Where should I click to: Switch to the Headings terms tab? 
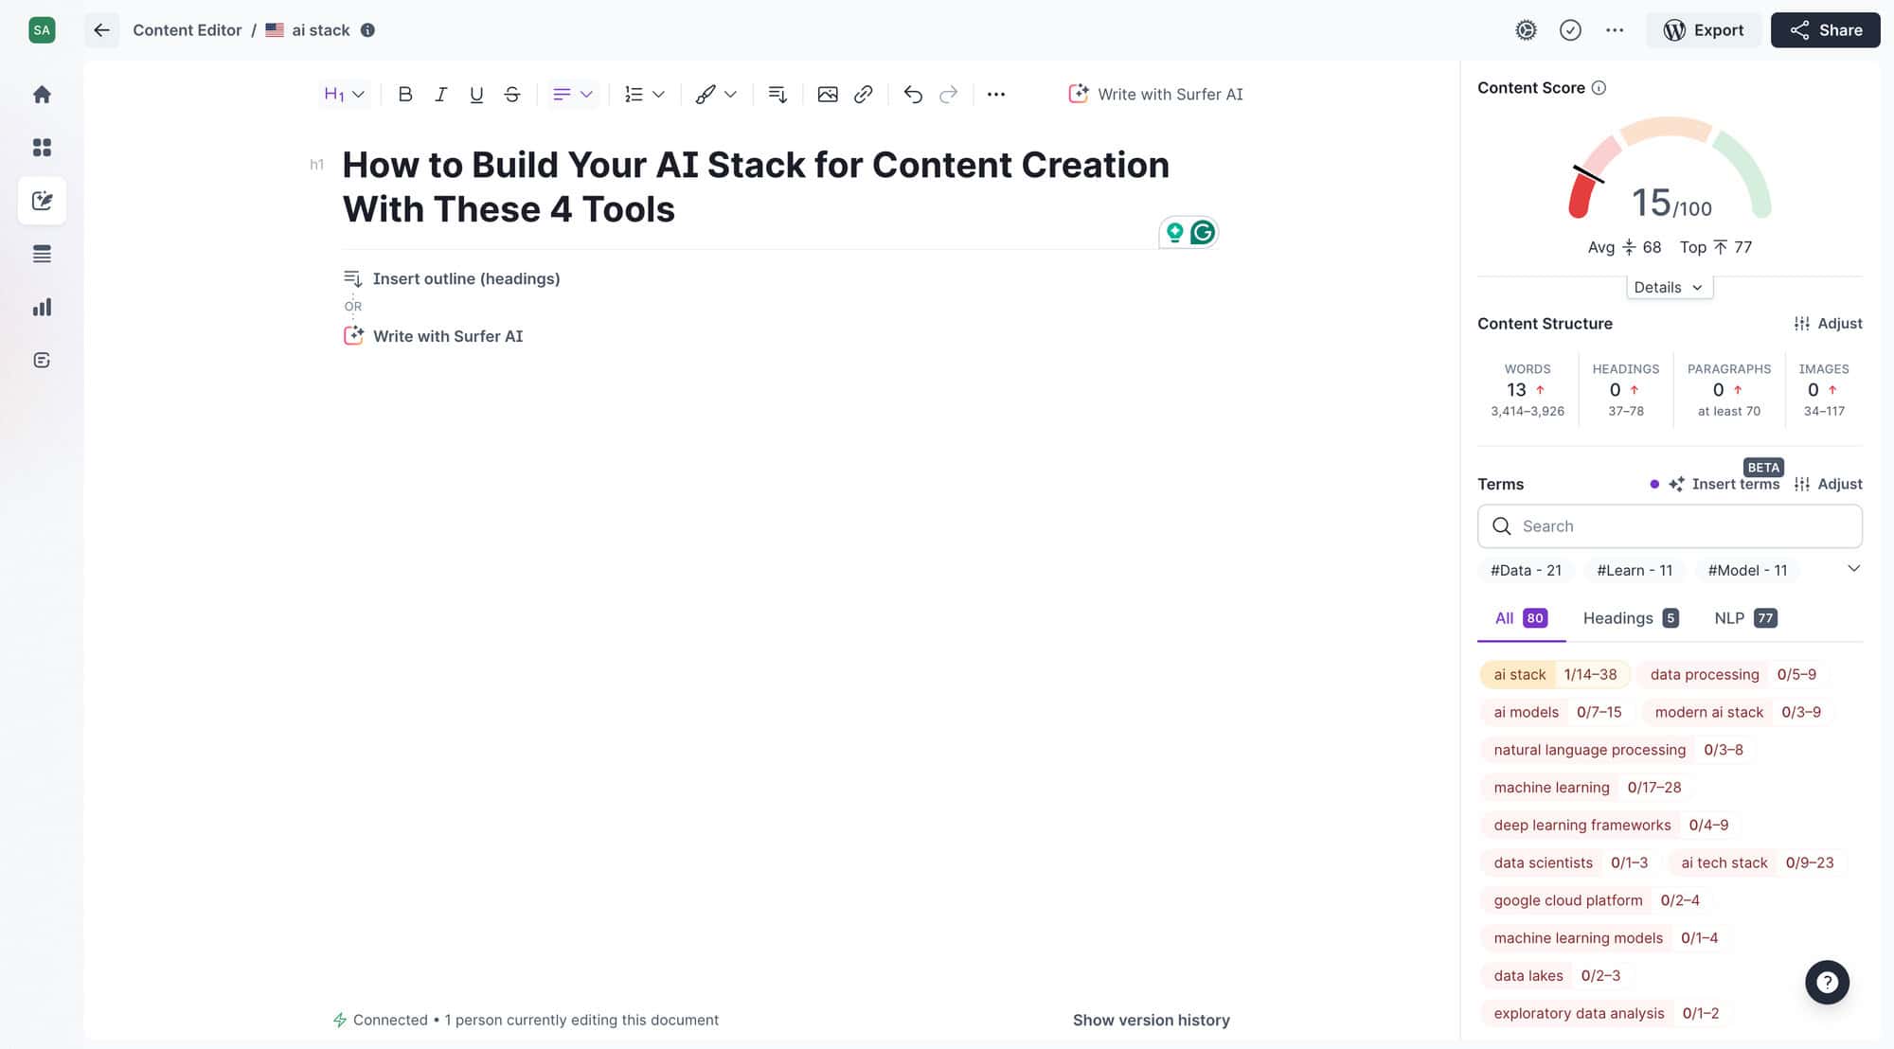(1631, 618)
